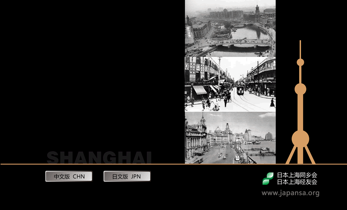This screenshot has height=210, width=347.
Task: Click the www.japansa.org website address
Action: (290, 193)
